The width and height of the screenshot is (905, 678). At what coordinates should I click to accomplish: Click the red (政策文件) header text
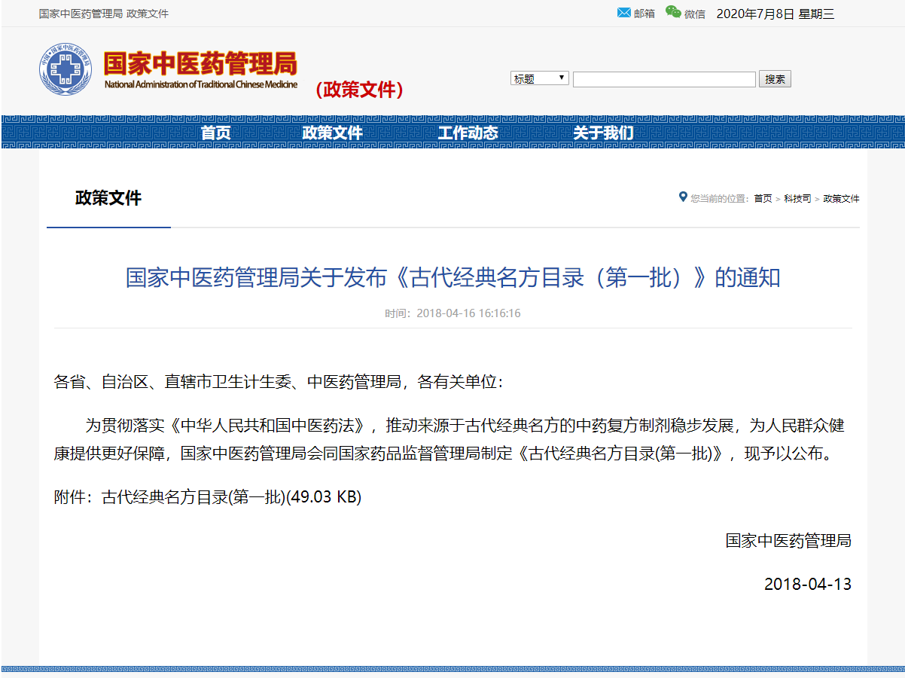click(x=360, y=90)
